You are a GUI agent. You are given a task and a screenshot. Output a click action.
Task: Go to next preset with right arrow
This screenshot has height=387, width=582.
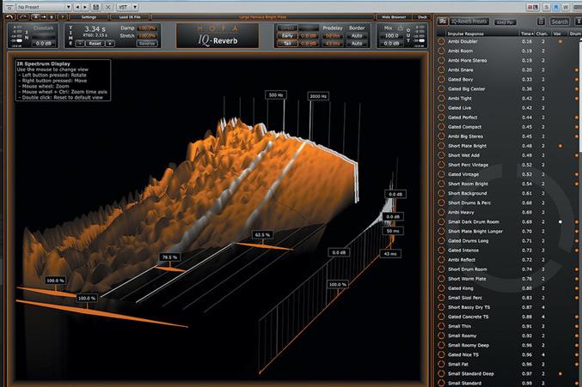85,7
